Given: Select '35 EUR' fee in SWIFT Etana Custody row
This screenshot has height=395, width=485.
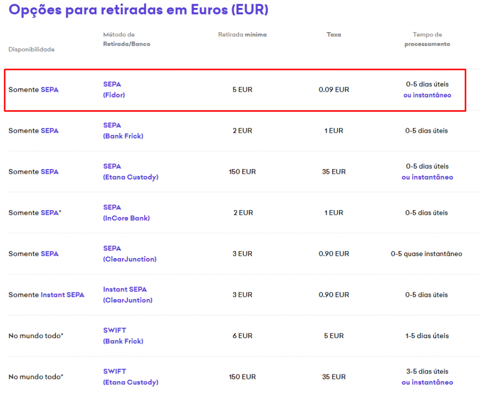Looking at the screenshot, I should pos(334,377).
